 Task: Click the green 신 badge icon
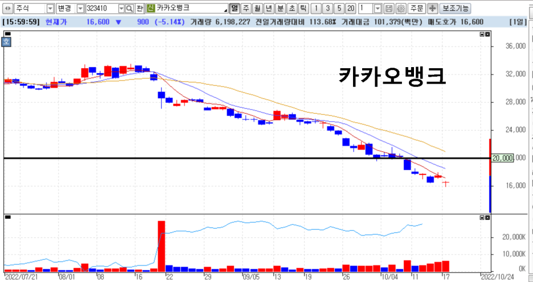150,8
